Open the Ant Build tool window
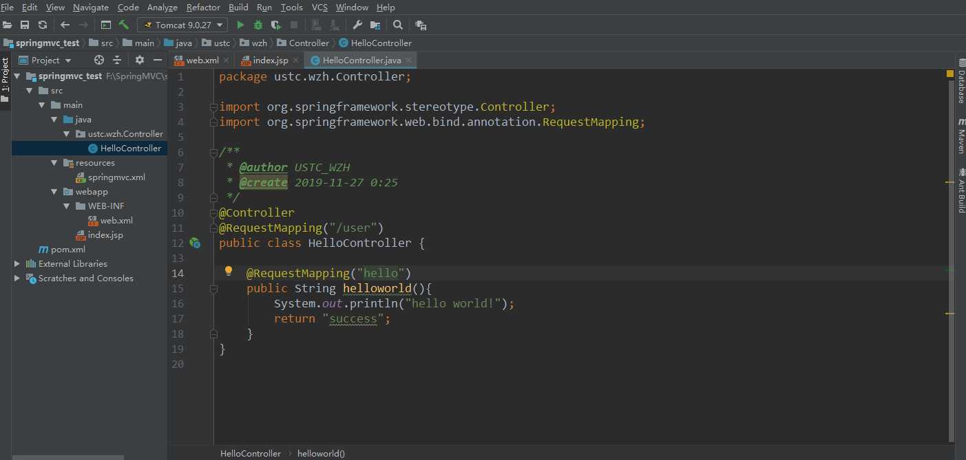 coord(961,190)
